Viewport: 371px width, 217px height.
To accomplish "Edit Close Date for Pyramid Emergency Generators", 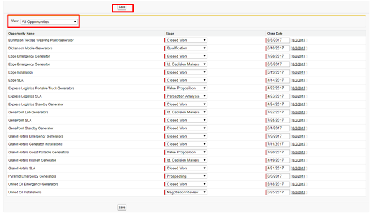I will pyautogui.click(x=278, y=176).
